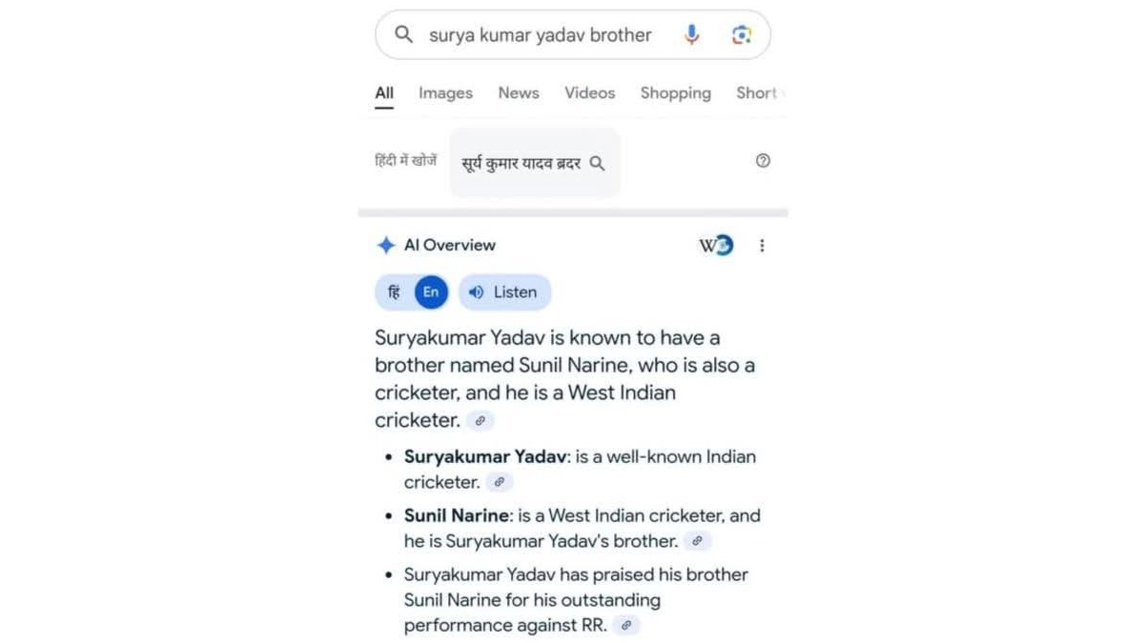1144x643 pixels.
Task: Open the source icons beside AI Overview
Action: click(716, 246)
